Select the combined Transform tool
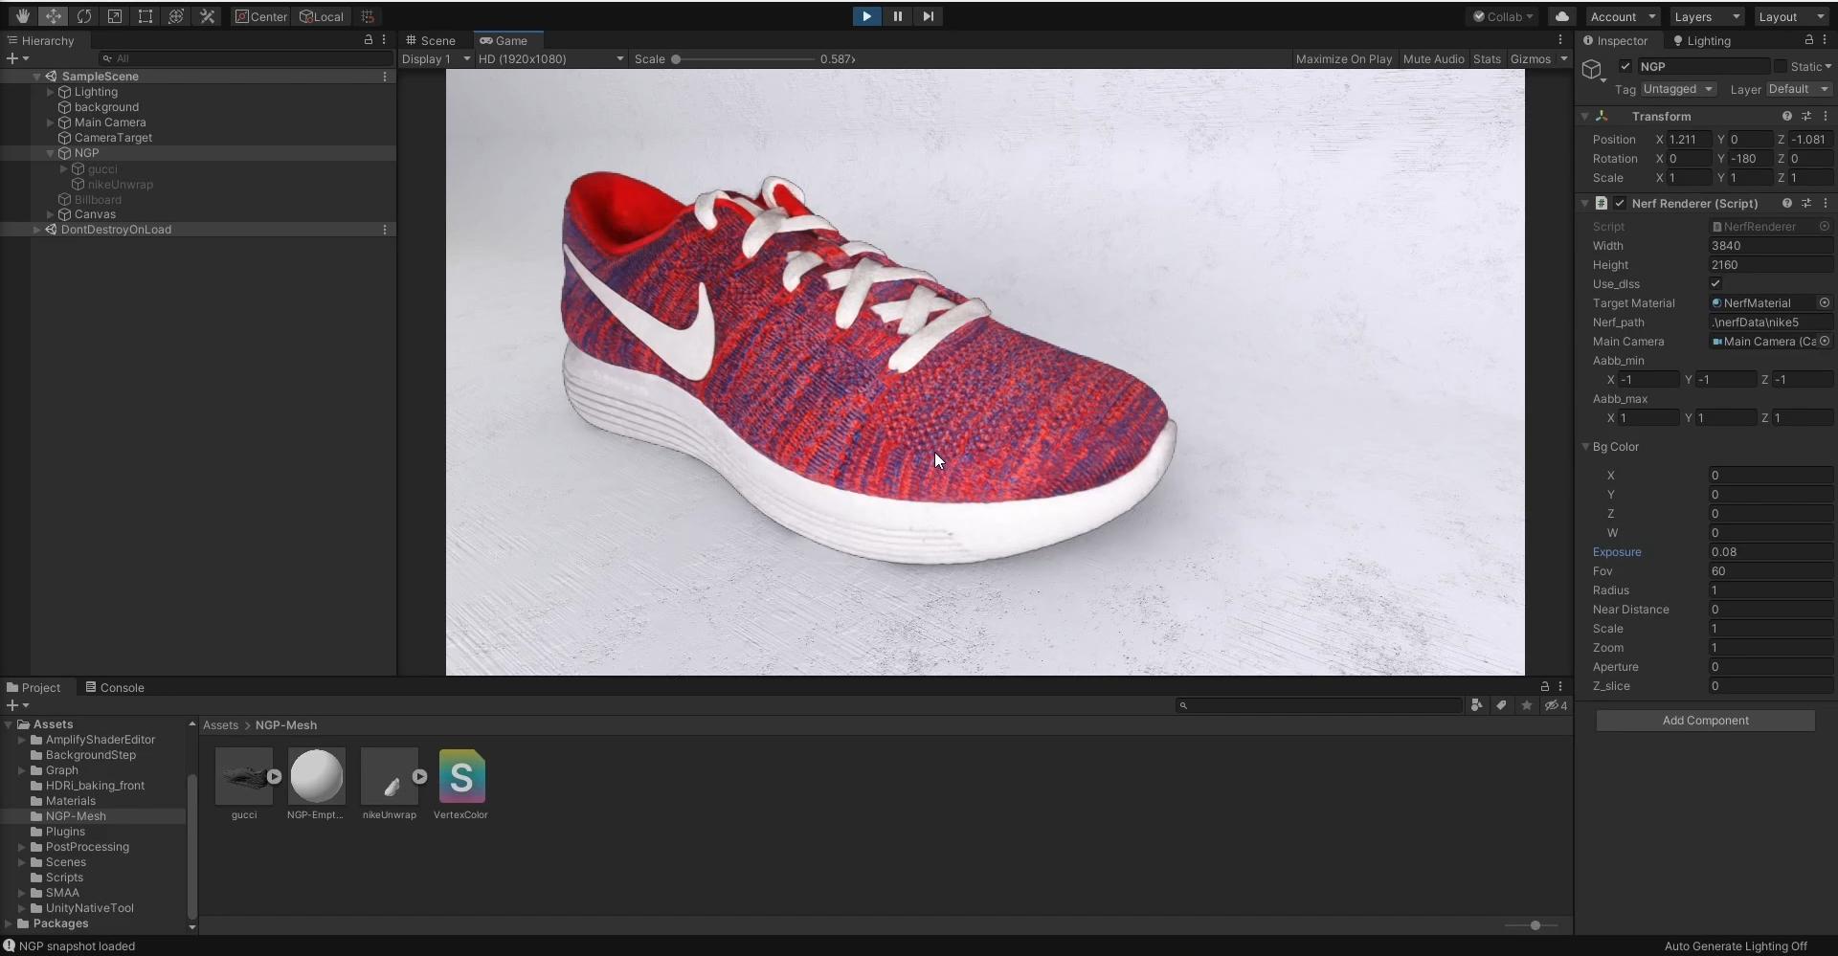This screenshot has width=1838, height=956. tap(175, 16)
